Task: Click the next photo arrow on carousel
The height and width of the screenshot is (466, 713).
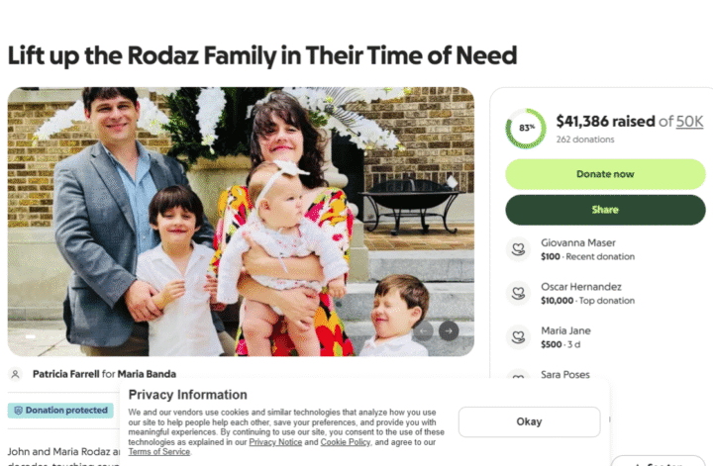Action: point(449,330)
